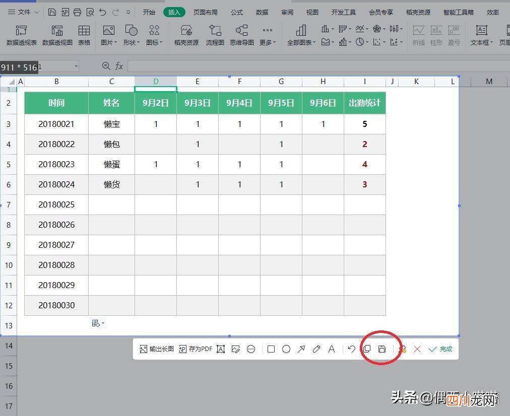Open the pie chart type dropdown
The width and height of the screenshot is (510, 416).
pyautogui.click(x=362, y=42)
